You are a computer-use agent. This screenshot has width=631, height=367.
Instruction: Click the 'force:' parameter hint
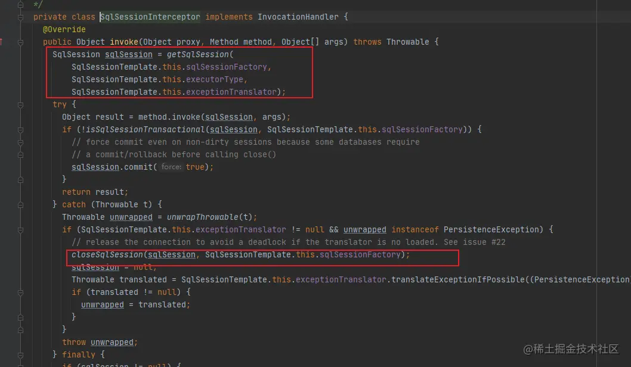(x=171, y=167)
